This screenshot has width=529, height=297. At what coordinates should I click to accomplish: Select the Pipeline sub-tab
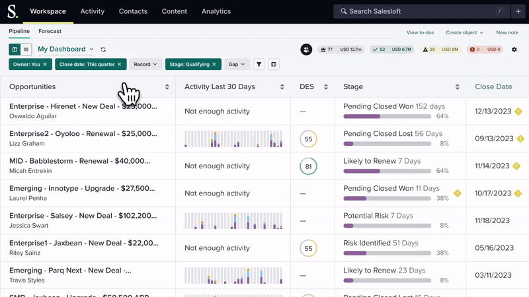coord(19,31)
